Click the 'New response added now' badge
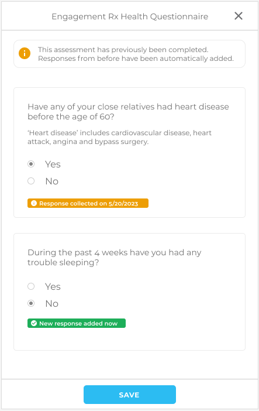 click(x=77, y=323)
